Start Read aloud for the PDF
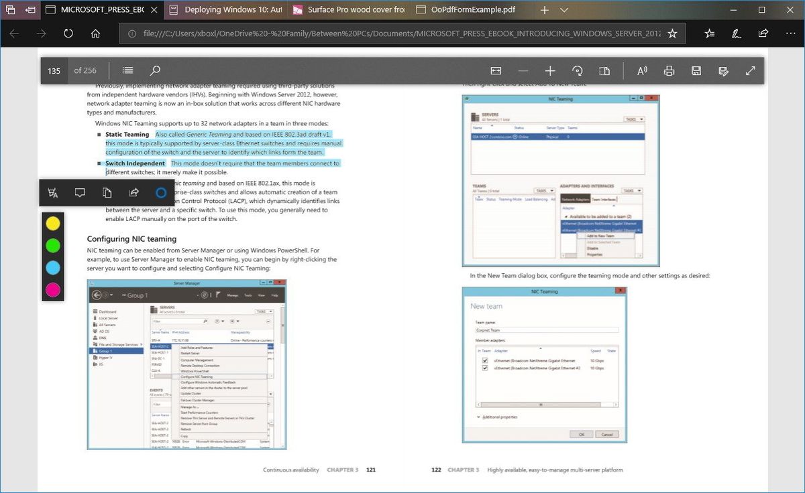Image resolution: width=805 pixels, height=493 pixels. (641, 70)
